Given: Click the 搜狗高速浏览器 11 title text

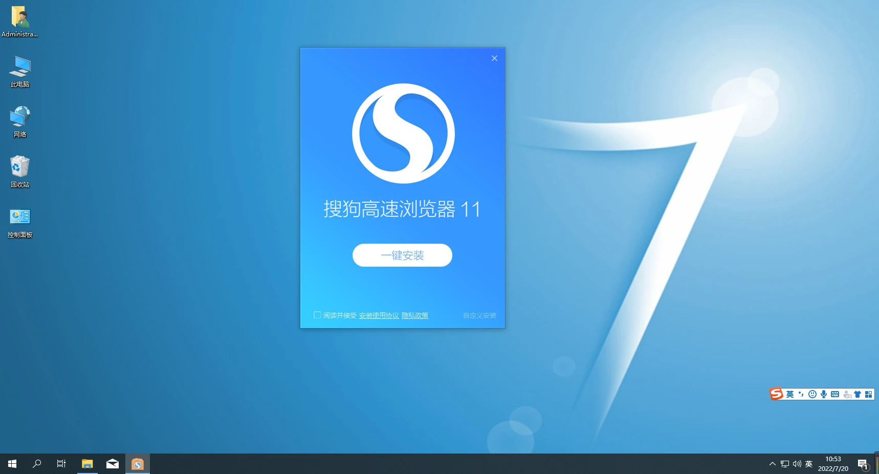Looking at the screenshot, I should click(x=402, y=209).
